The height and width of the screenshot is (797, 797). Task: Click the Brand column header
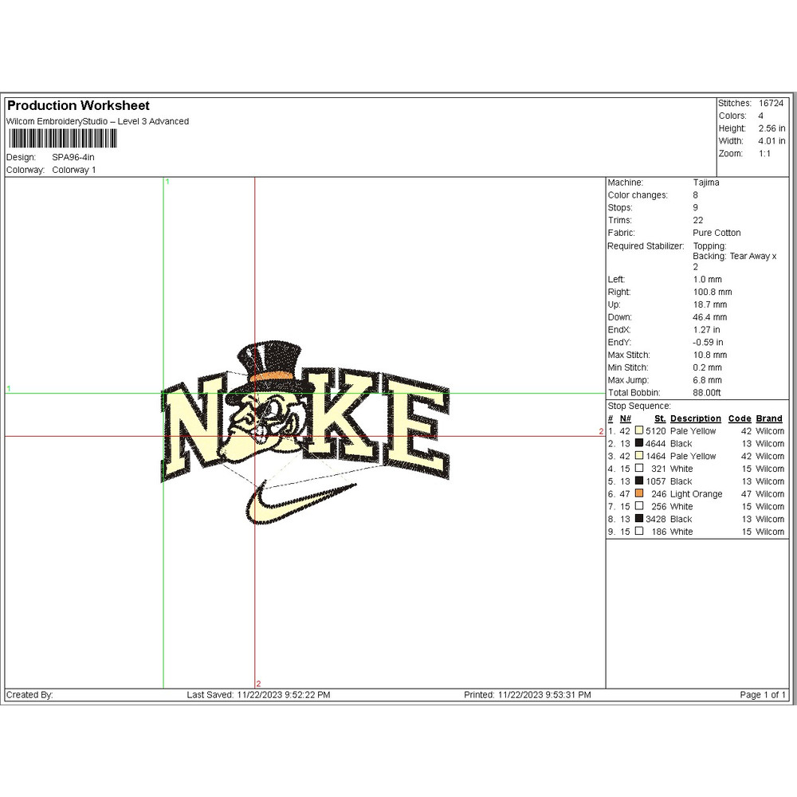click(769, 418)
